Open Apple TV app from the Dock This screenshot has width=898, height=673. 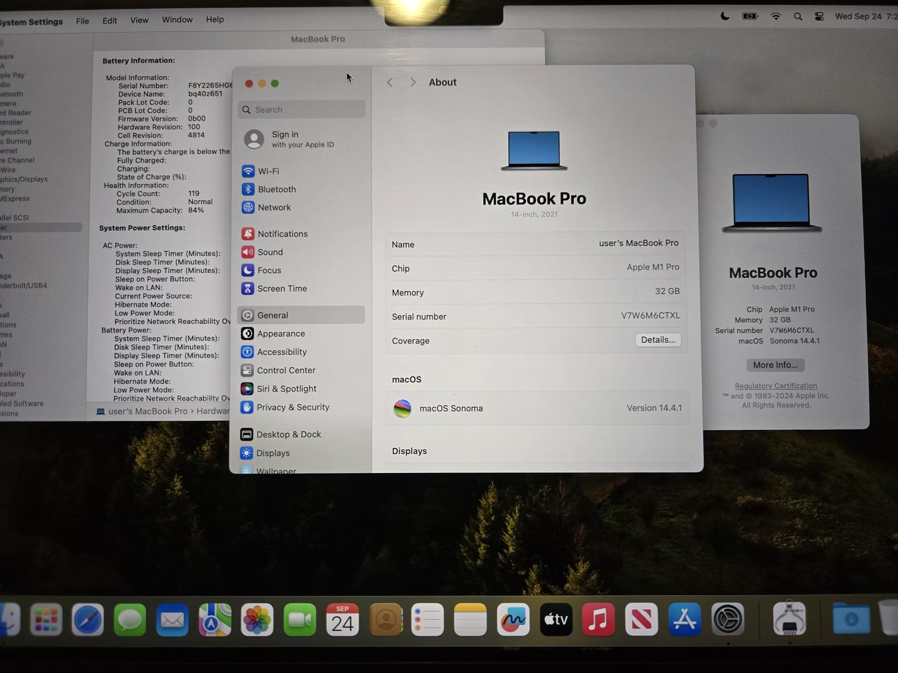556,620
